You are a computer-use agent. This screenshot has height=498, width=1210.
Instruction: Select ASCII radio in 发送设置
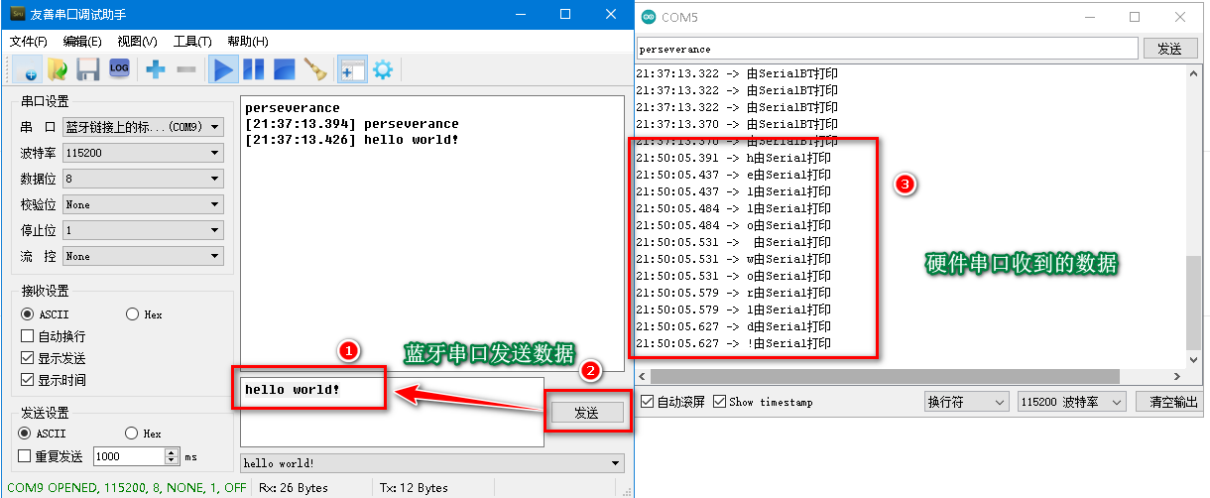pyautogui.click(x=27, y=434)
